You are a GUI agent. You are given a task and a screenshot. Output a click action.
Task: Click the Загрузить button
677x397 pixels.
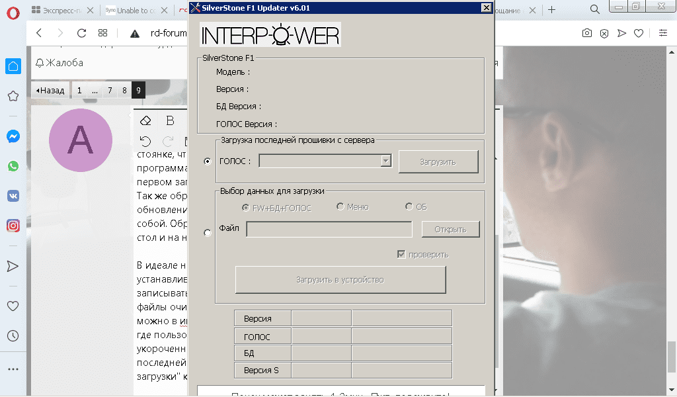[x=438, y=161]
